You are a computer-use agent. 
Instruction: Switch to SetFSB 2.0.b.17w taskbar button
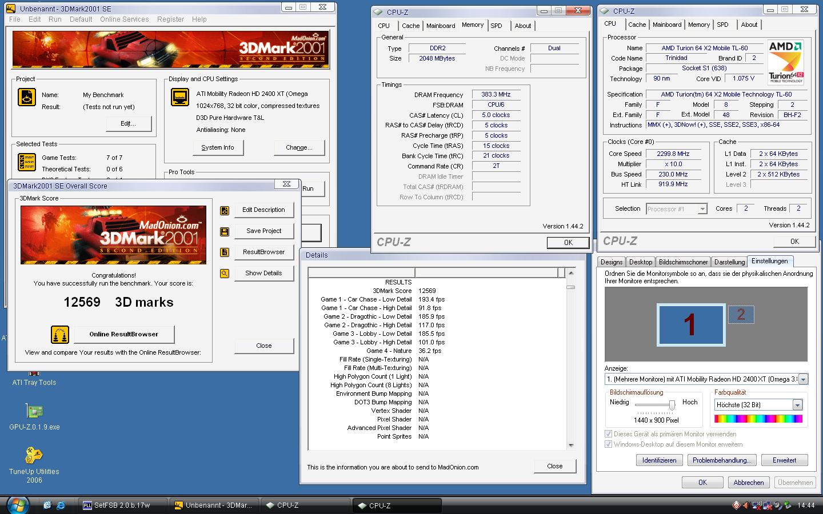122,505
